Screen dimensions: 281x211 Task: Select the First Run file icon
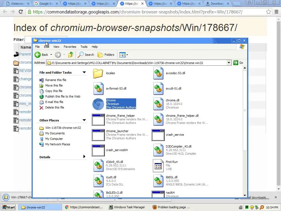[x=158, y=166]
